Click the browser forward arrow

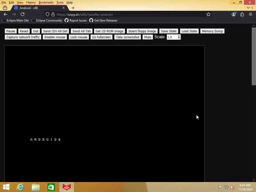pos(14,14)
